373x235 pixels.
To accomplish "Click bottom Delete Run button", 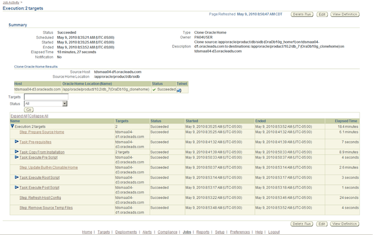I will click(302, 224).
